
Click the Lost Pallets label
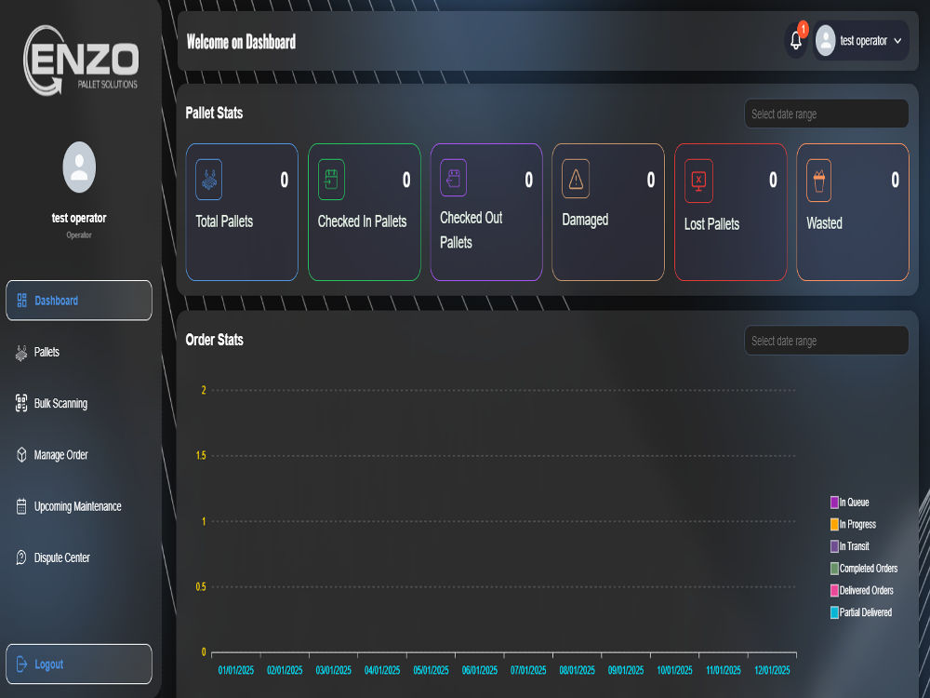(711, 224)
